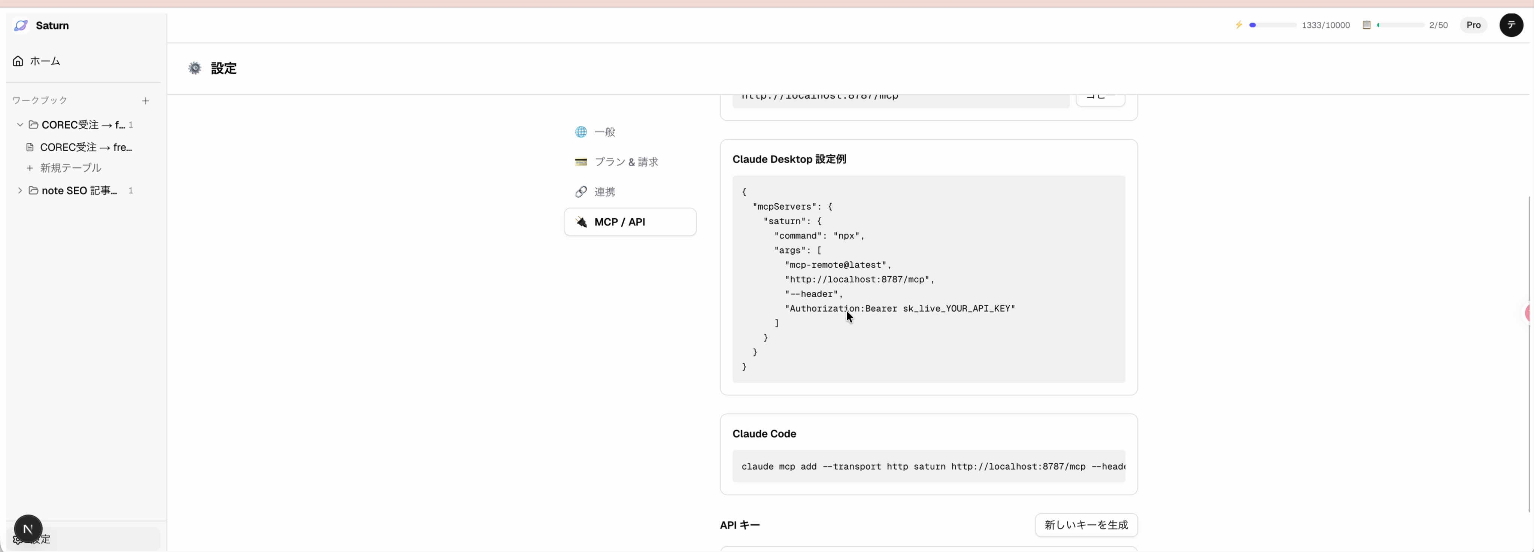Open the COREC受注 → fre... table
This screenshot has height=552, width=1534.
tap(86, 147)
